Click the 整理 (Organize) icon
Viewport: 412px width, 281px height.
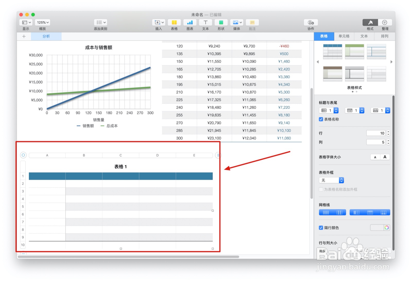[x=385, y=23]
